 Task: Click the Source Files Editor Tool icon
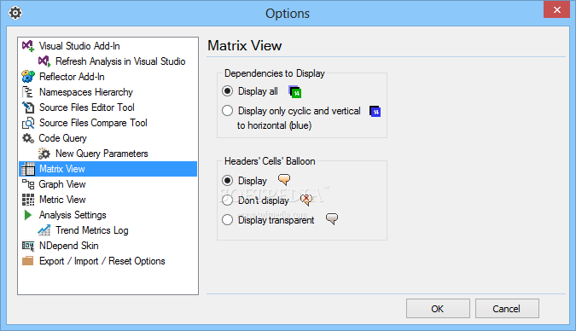(28, 107)
